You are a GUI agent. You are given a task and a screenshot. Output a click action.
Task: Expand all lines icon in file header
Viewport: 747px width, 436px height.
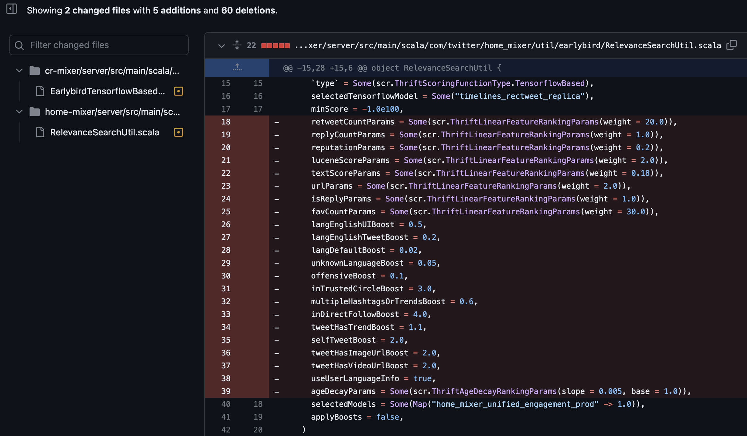click(237, 45)
